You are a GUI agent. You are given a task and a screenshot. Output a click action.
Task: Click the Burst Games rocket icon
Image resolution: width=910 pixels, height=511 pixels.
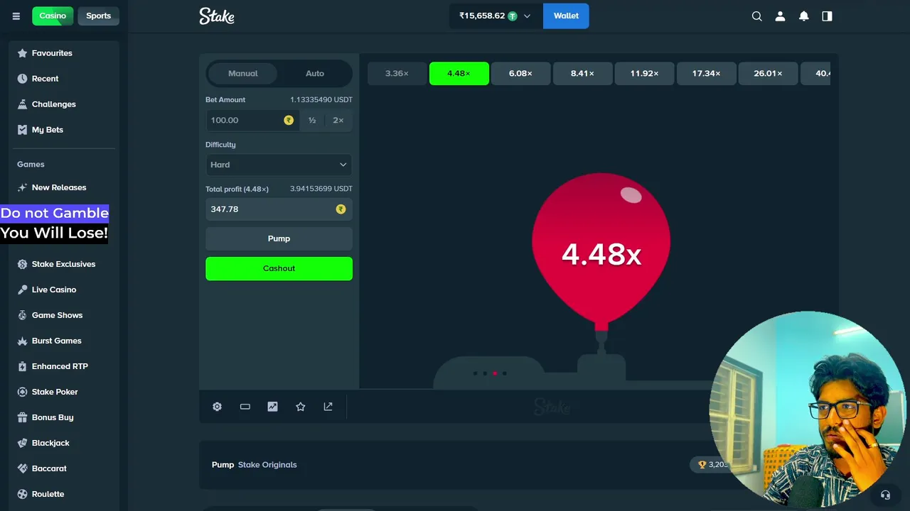[x=22, y=341]
